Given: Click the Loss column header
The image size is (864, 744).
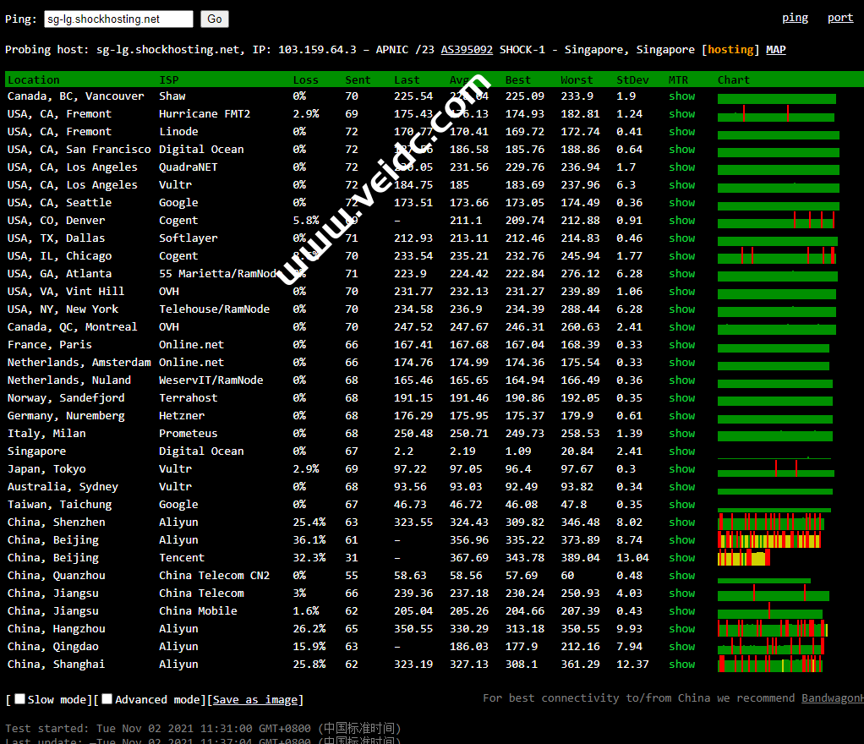Looking at the screenshot, I should pyautogui.click(x=305, y=80).
